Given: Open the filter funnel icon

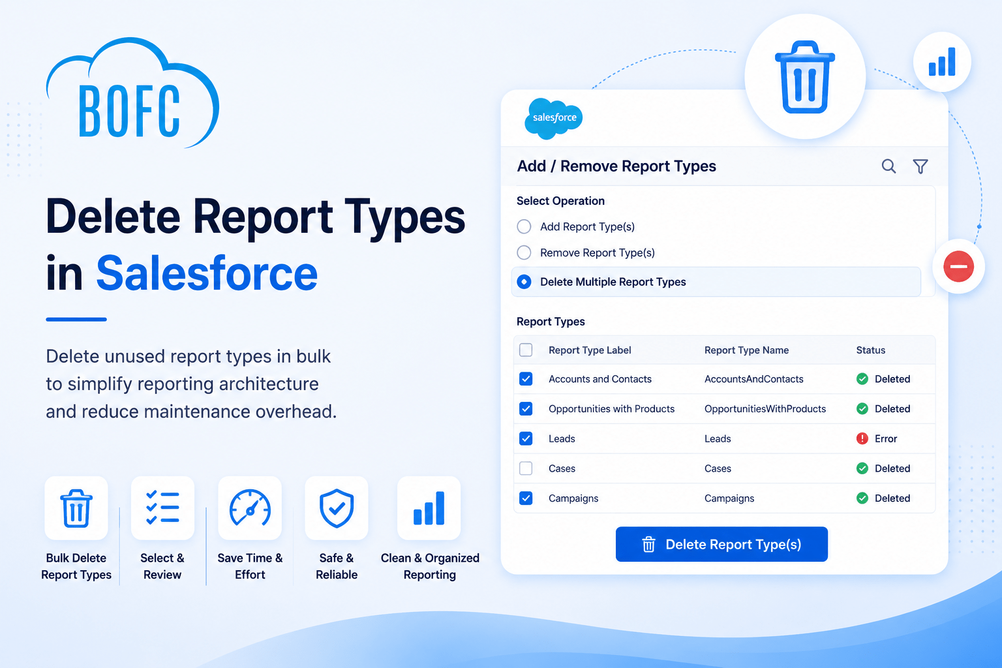Looking at the screenshot, I should pos(920,166).
